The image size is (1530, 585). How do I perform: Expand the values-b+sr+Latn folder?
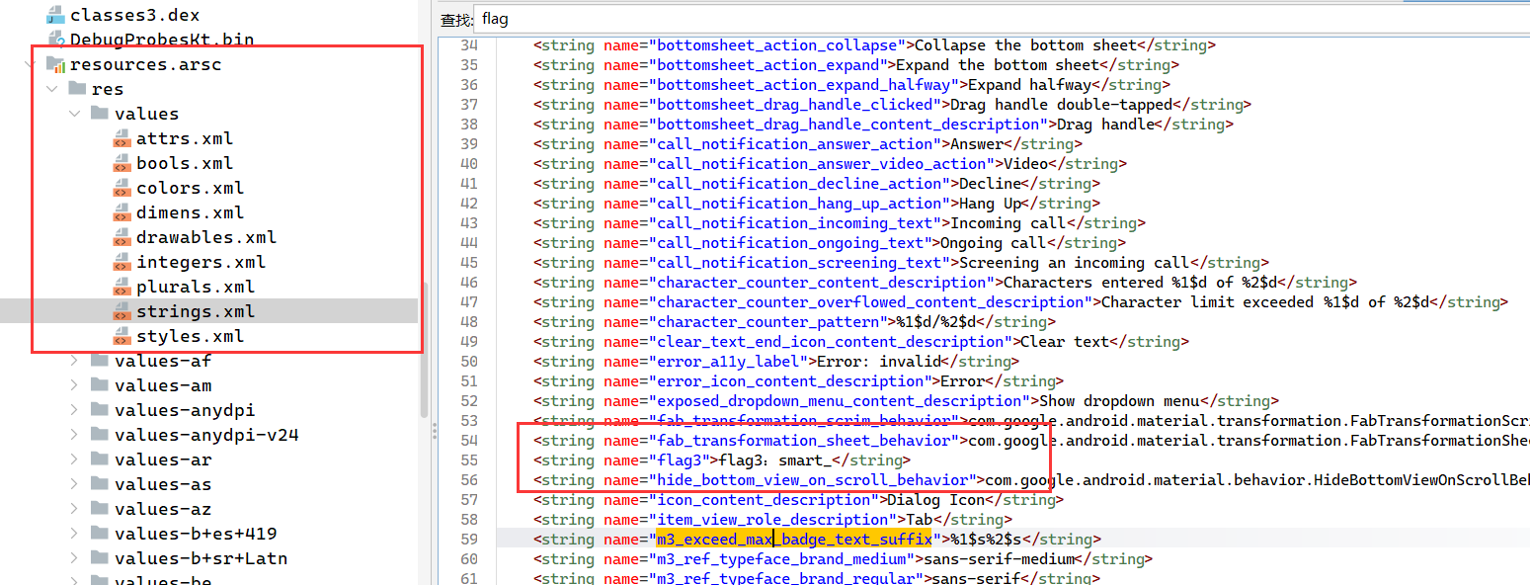74,558
